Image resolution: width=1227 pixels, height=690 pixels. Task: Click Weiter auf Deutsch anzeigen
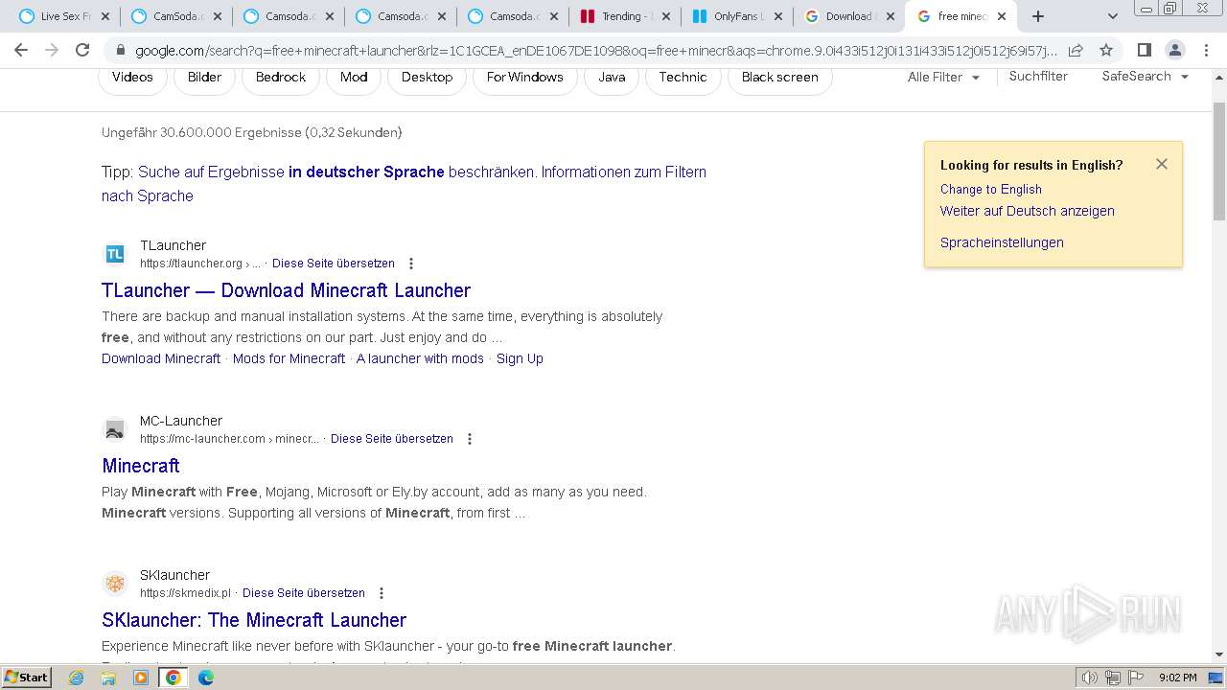(x=1027, y=211)
